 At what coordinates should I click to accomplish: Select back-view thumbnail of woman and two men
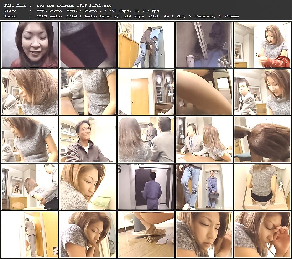click(146, 140)
